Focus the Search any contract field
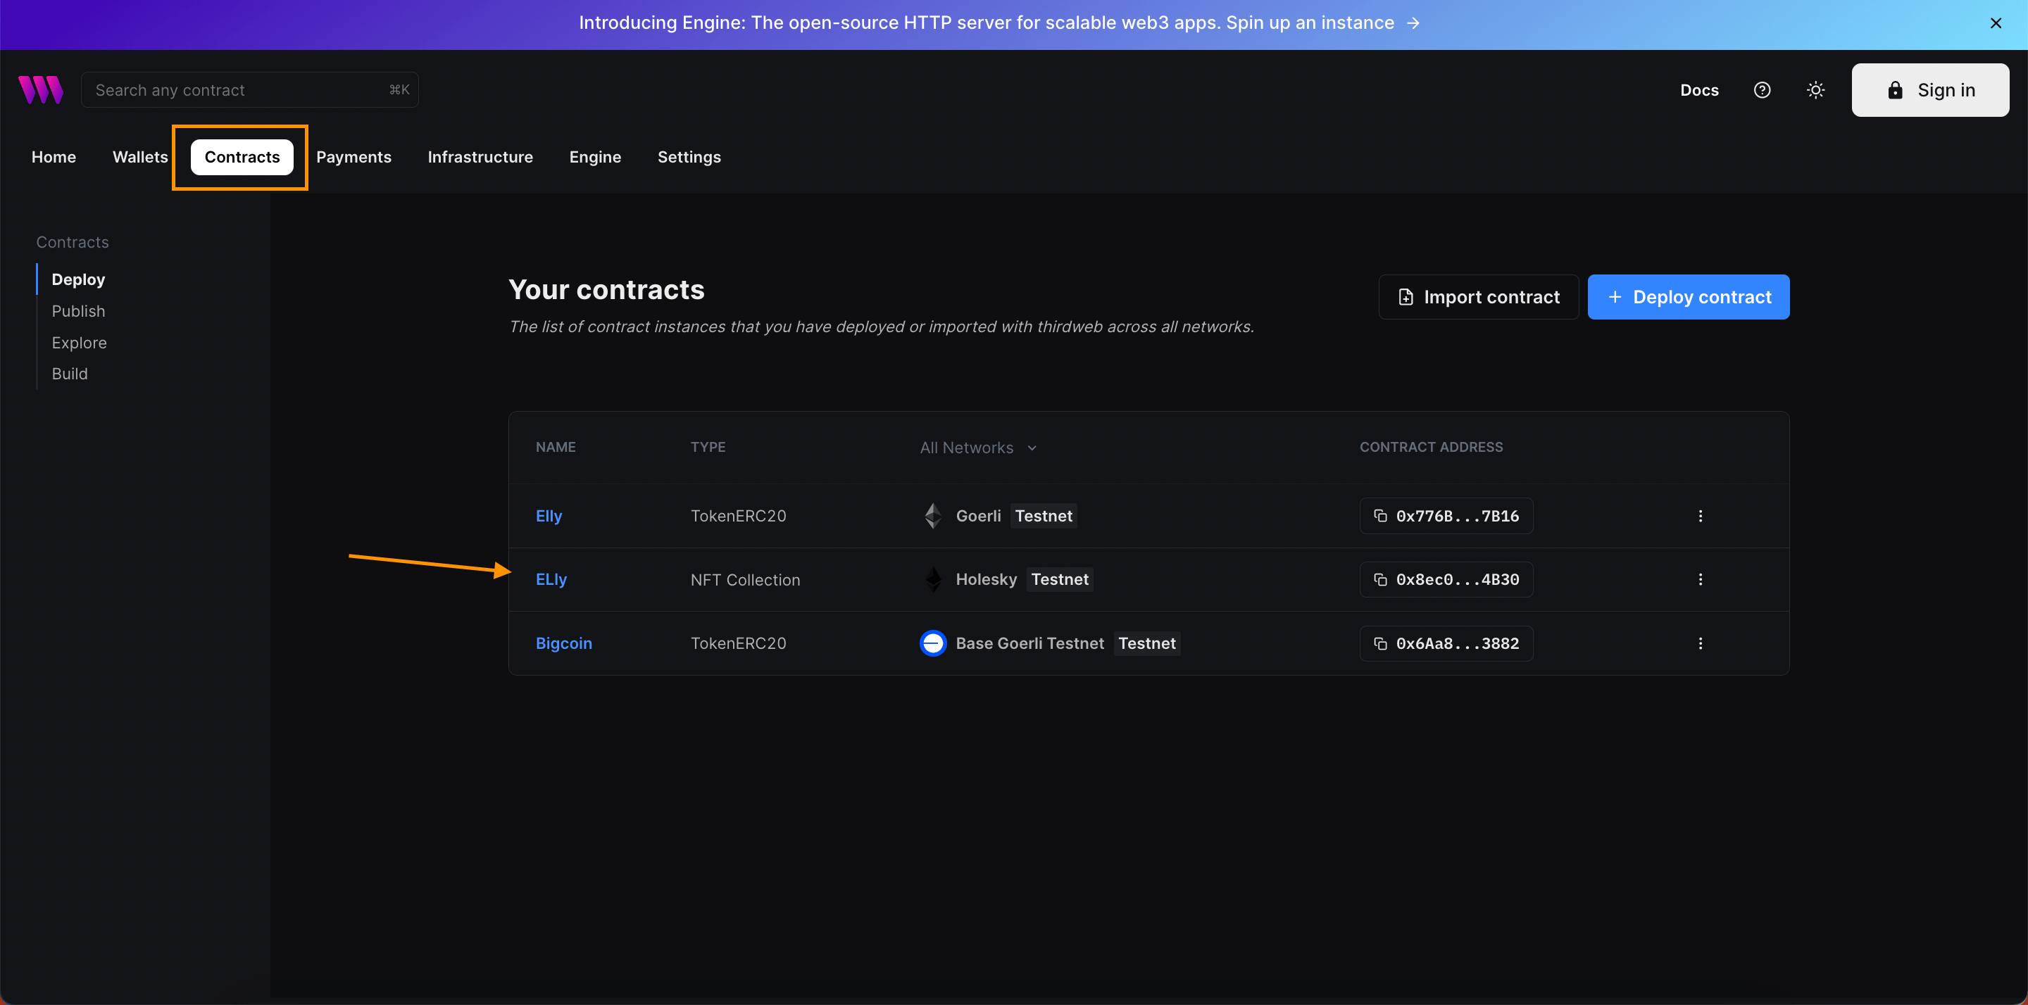This screenshot has width=2028, height=1005. [x=236, y=89]
